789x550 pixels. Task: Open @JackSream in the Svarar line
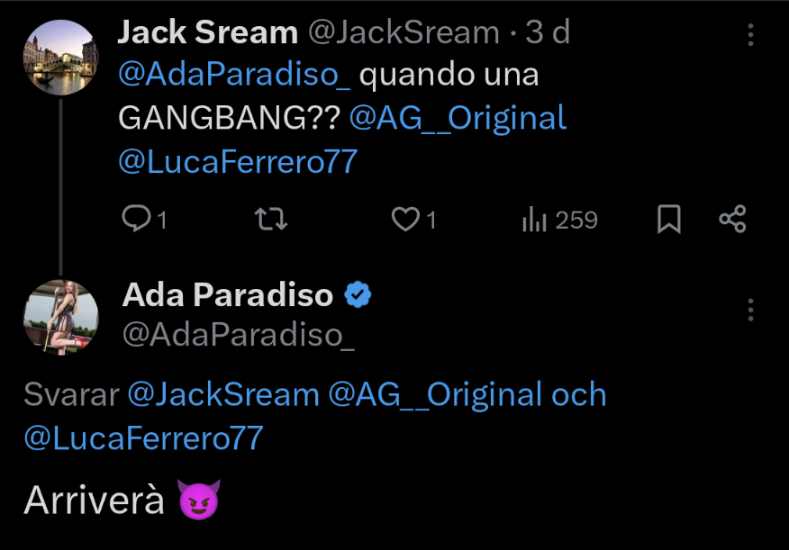[x=223, y=394]
